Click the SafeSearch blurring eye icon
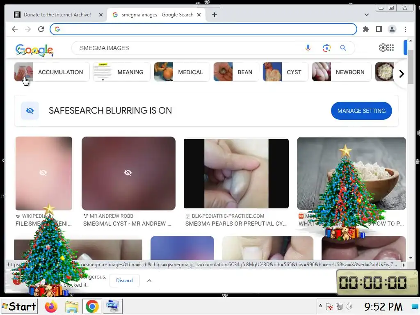The height and width of the screenshot is (315, 420). pos(30,111)
